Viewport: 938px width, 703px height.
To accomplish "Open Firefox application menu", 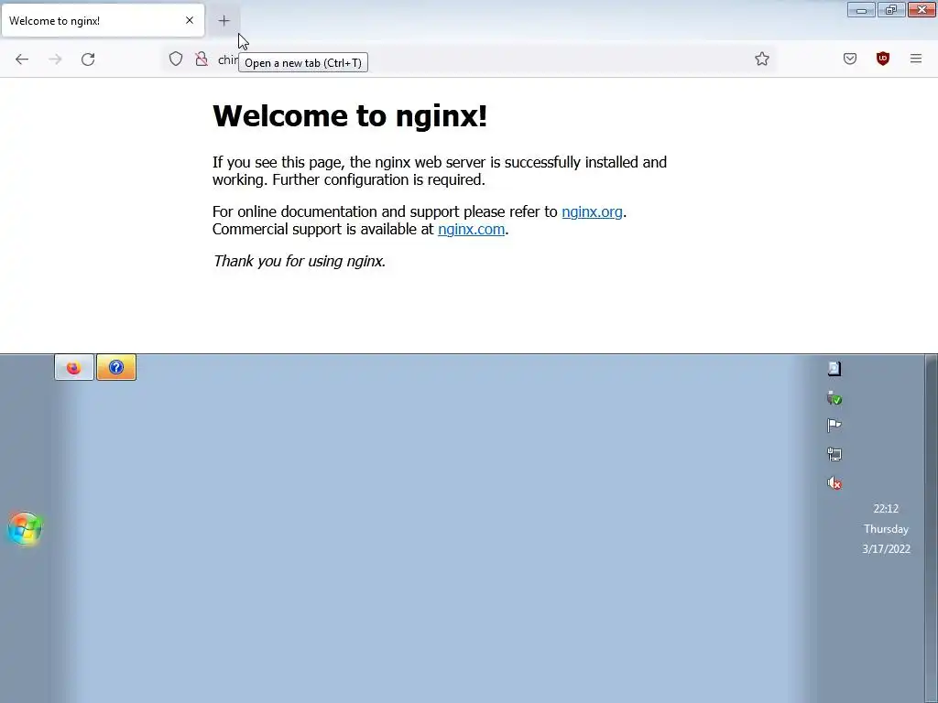I will [x=916, y=59].
